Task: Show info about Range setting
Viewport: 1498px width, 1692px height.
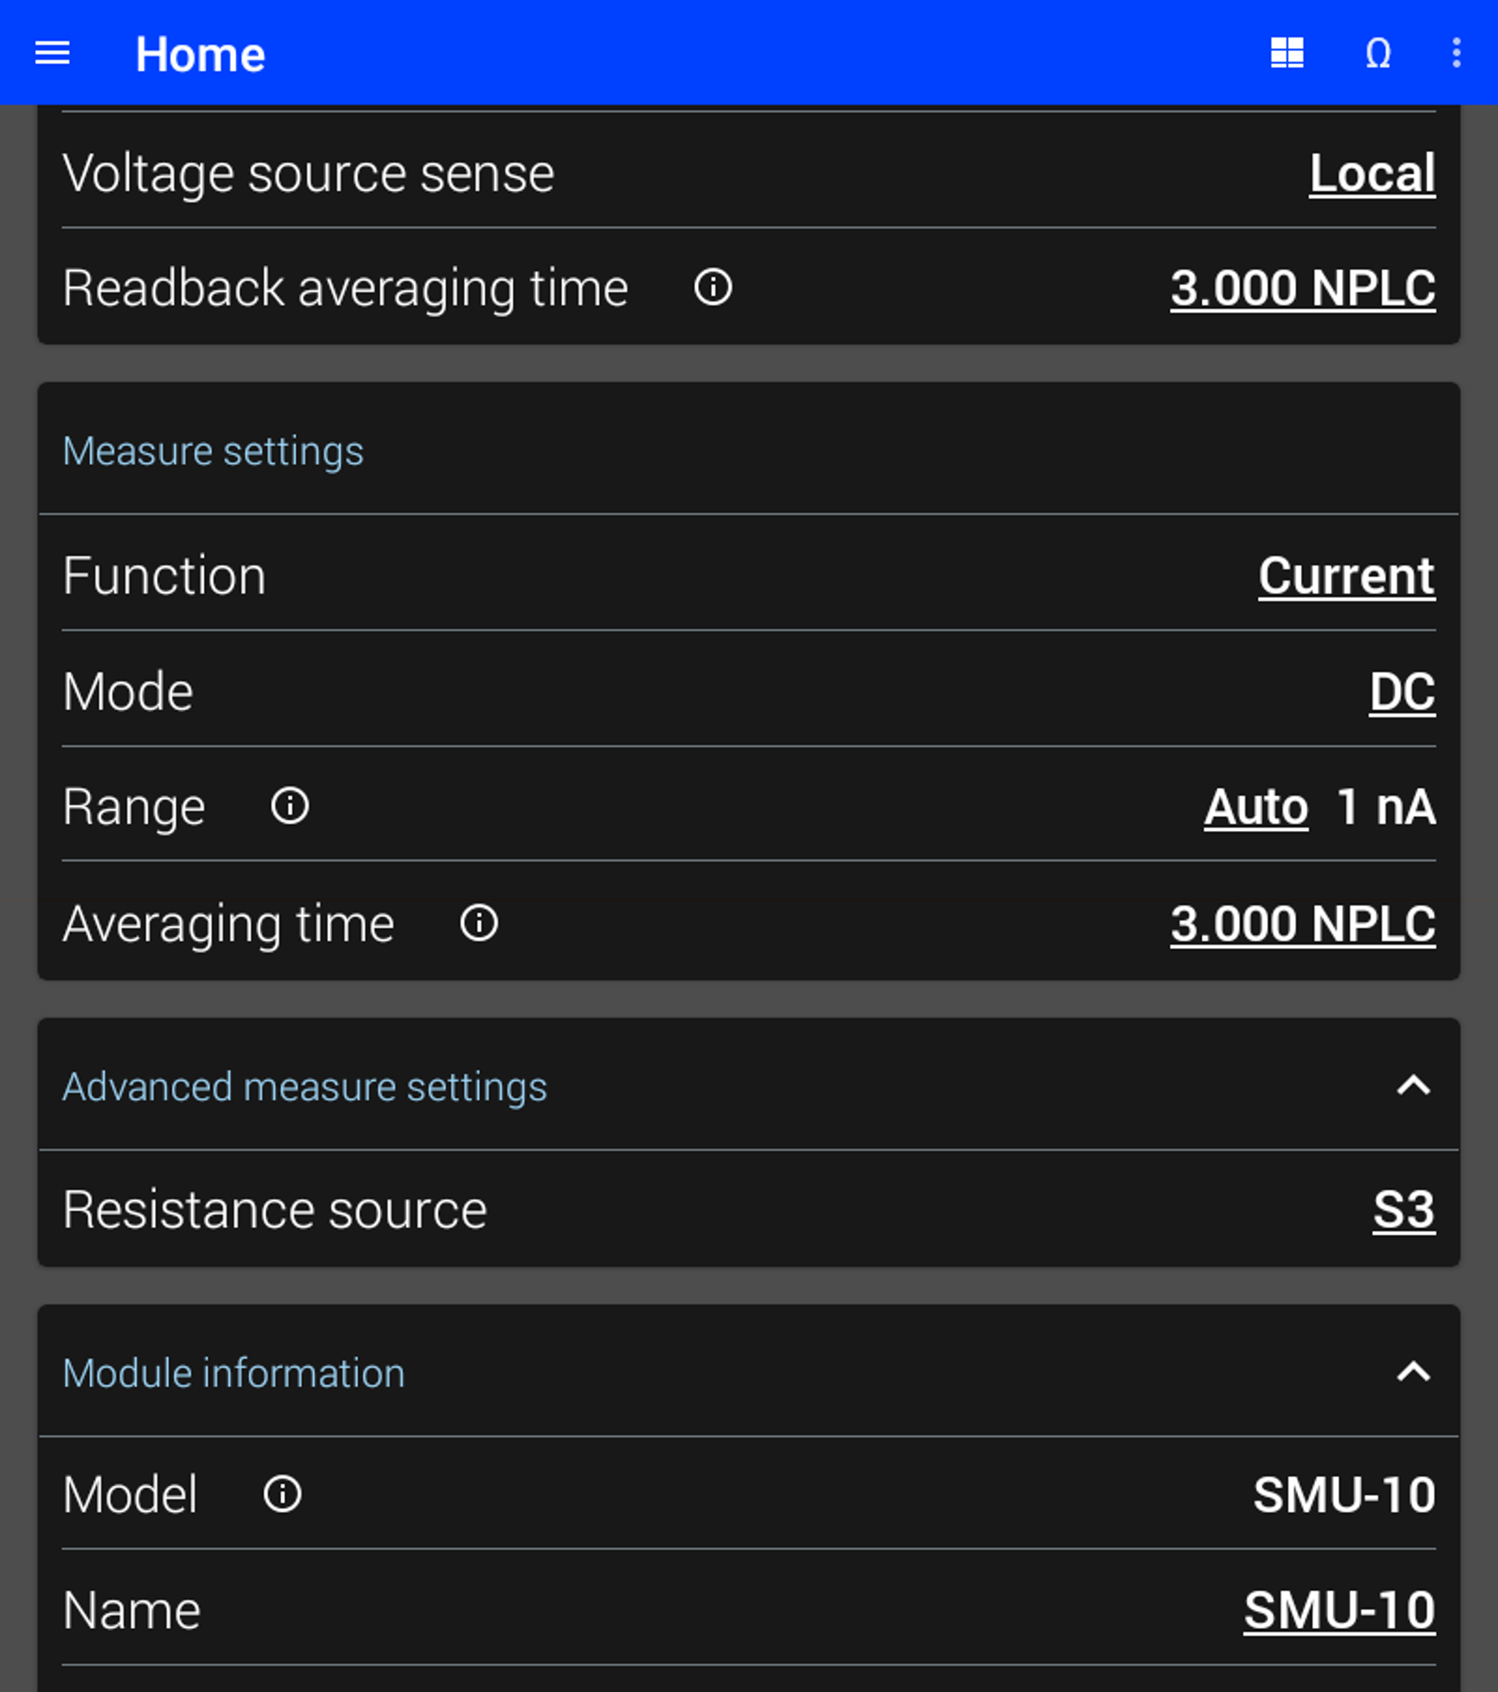Action: (290, 806)
